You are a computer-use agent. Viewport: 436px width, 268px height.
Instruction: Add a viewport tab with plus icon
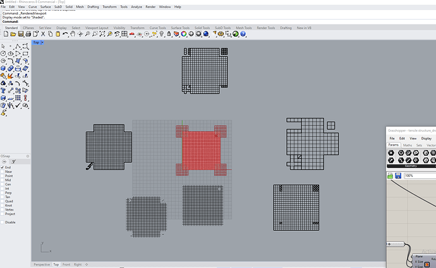pos(87,264)
